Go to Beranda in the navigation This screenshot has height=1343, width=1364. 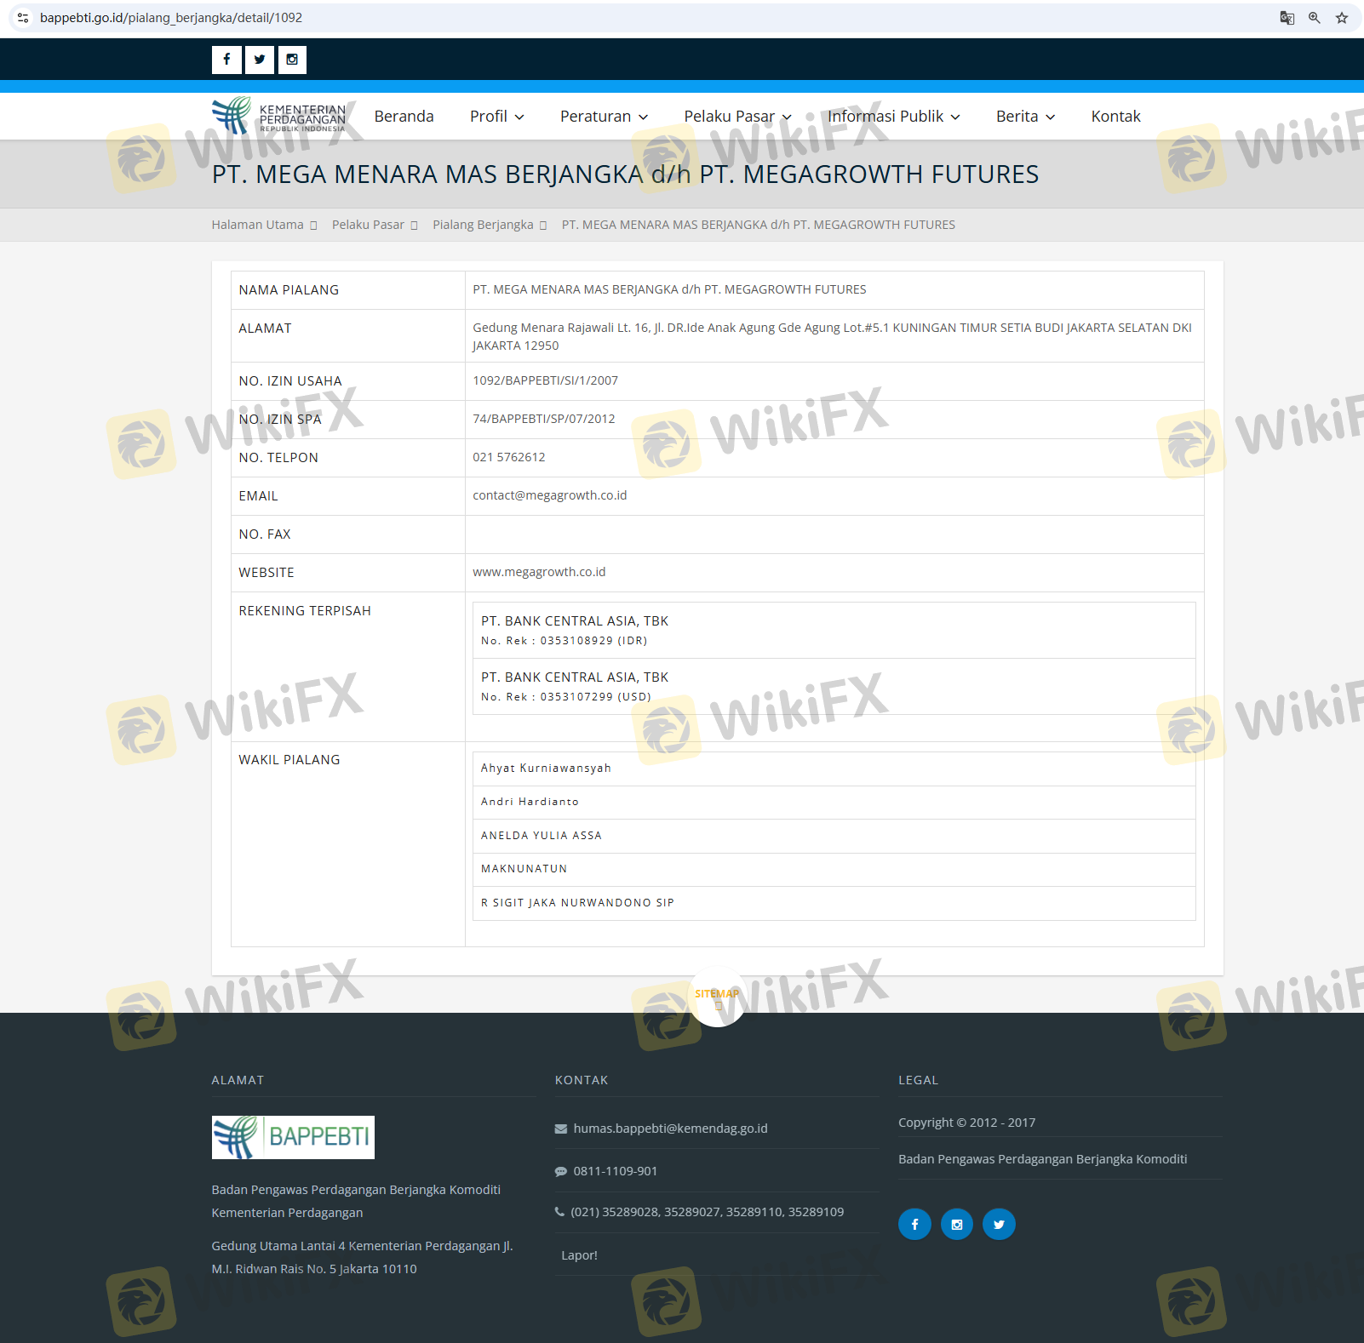pyautogui.click(x=404, y=117)
